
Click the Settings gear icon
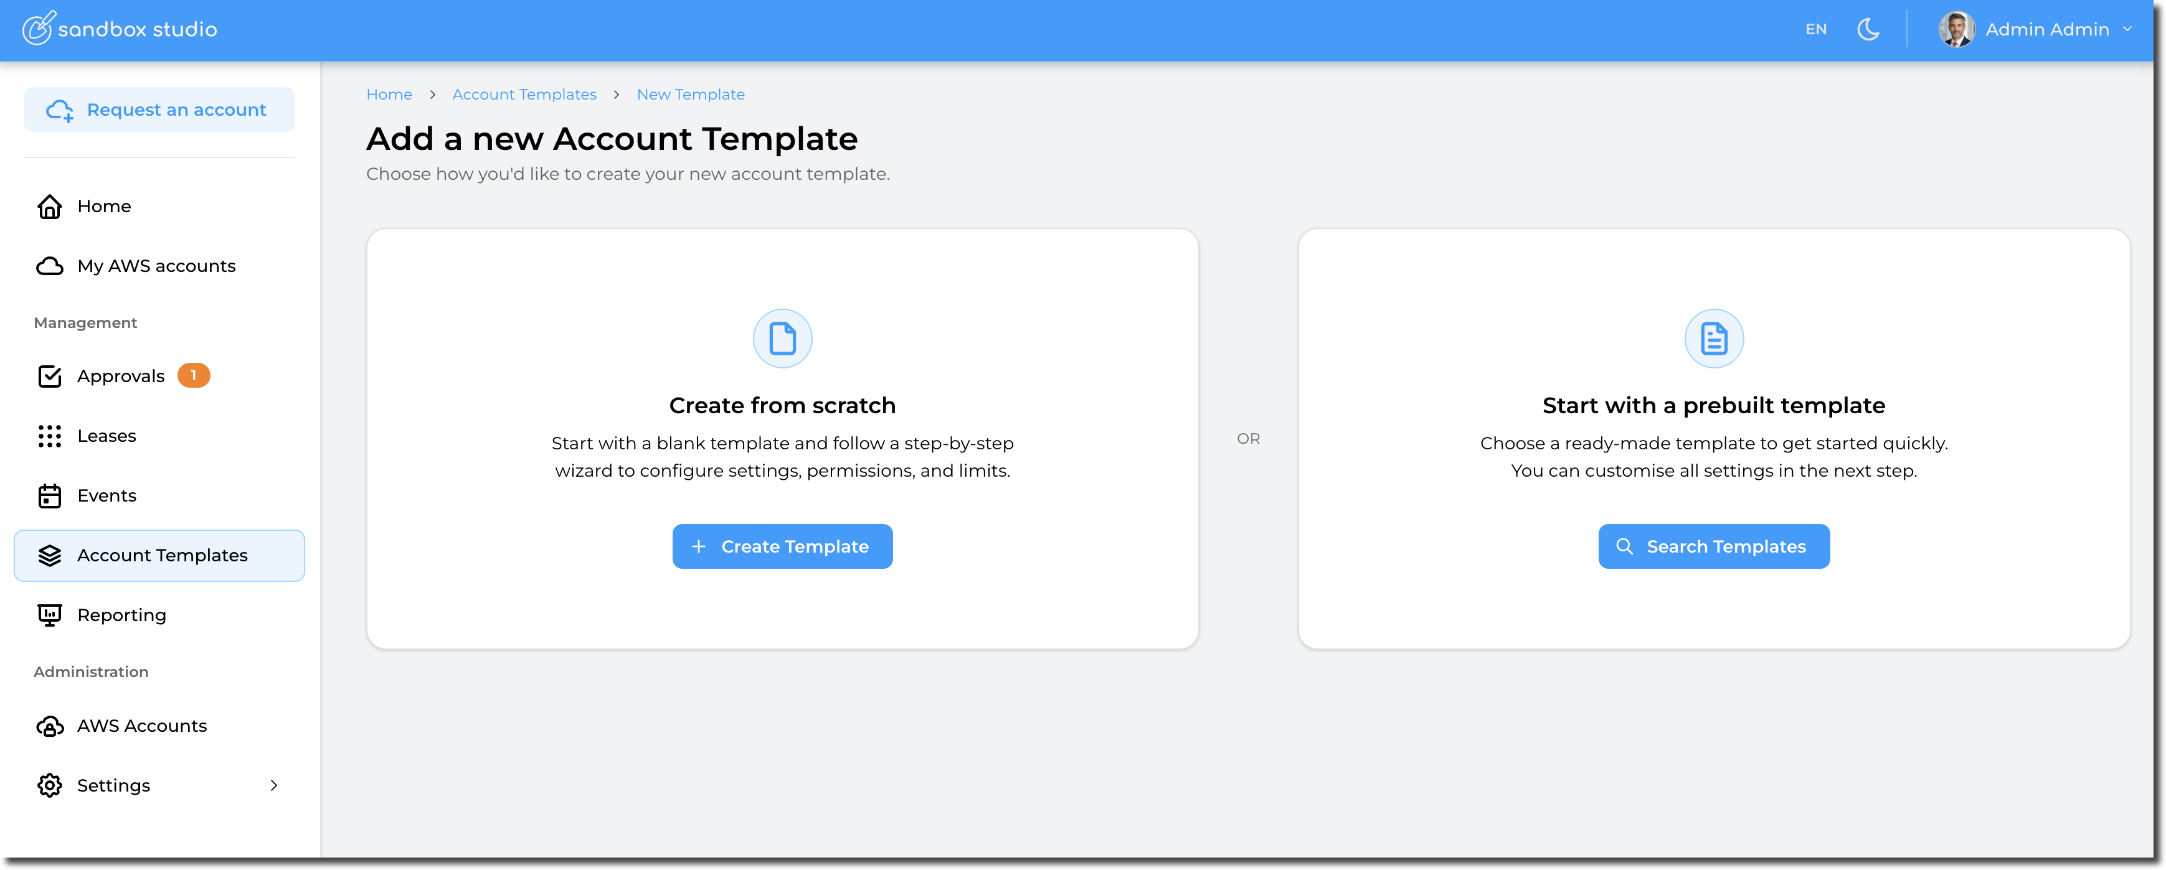(x=50, y=785)
